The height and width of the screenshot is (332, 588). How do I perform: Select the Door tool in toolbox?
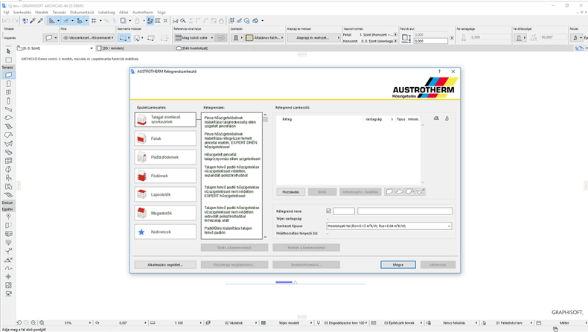coord(8,83)
